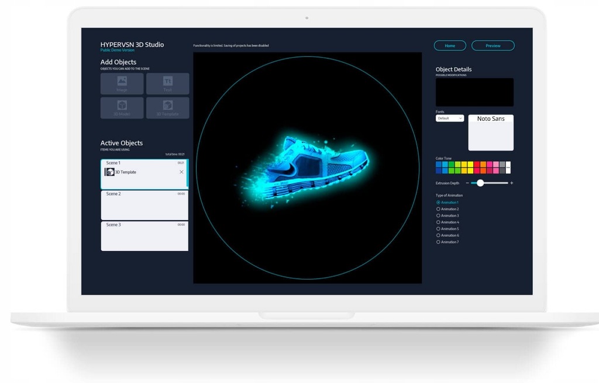
Task: Open the Preview
Action: click(493, 46)
